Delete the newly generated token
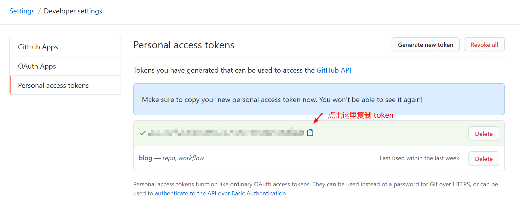This screenshot has width=520, height=203. coord(483,133)
